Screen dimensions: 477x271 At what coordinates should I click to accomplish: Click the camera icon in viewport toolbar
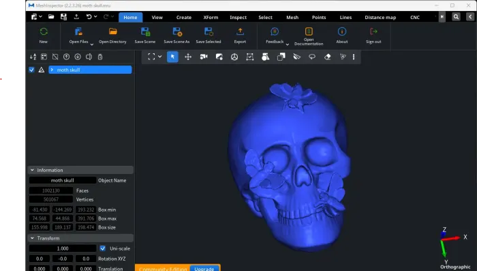click(x=204, y=57)
